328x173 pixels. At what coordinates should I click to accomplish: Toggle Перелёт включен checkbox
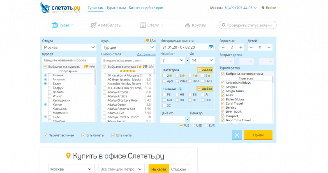pyautogui.click(x=45, y=135)
